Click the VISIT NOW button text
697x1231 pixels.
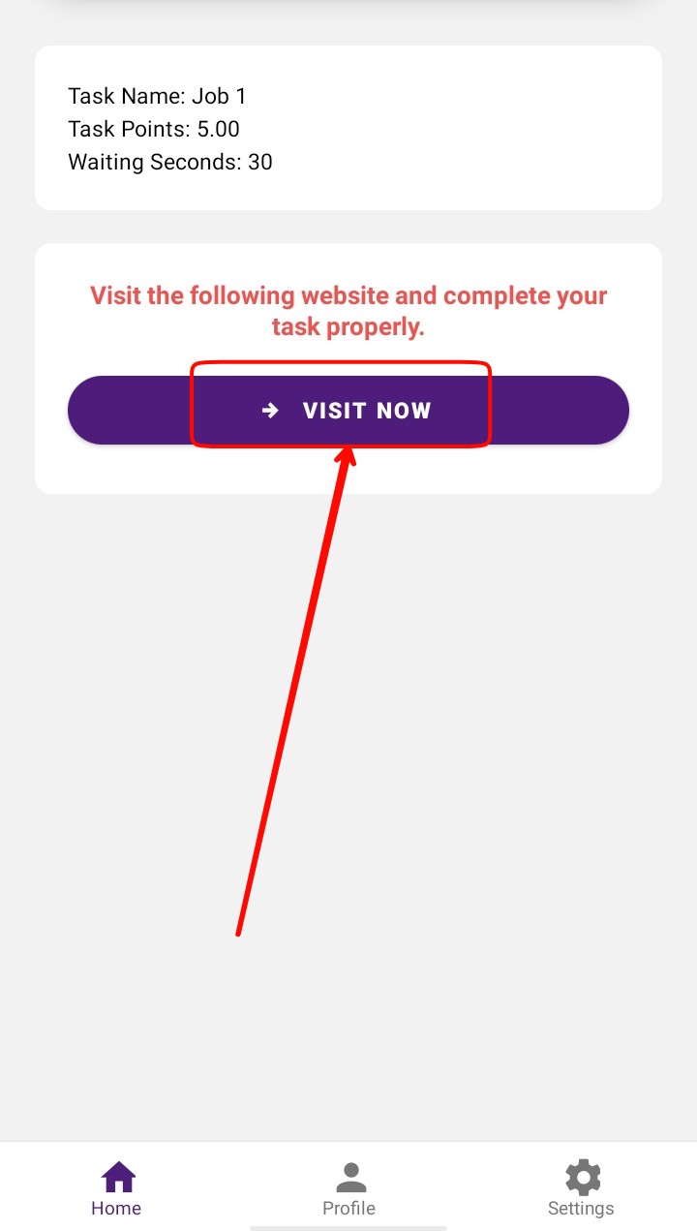coord(367,411)
